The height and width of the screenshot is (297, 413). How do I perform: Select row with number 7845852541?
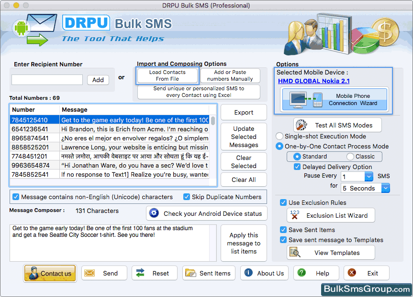[x=109, y=174]
